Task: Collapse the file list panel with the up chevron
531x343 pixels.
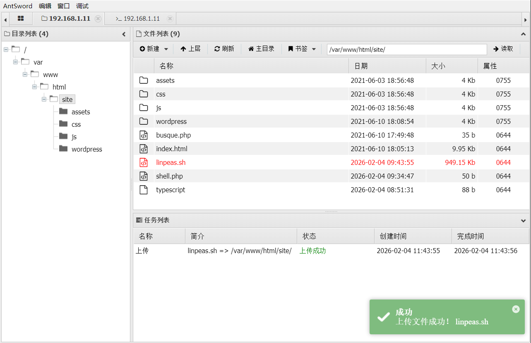Action: [523, 34]
